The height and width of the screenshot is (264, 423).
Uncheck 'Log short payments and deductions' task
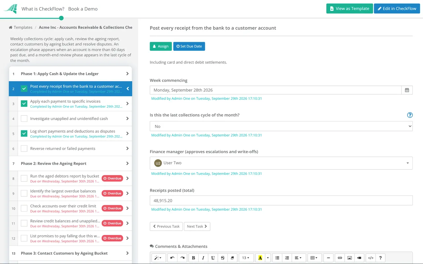(x=24, y=134)
